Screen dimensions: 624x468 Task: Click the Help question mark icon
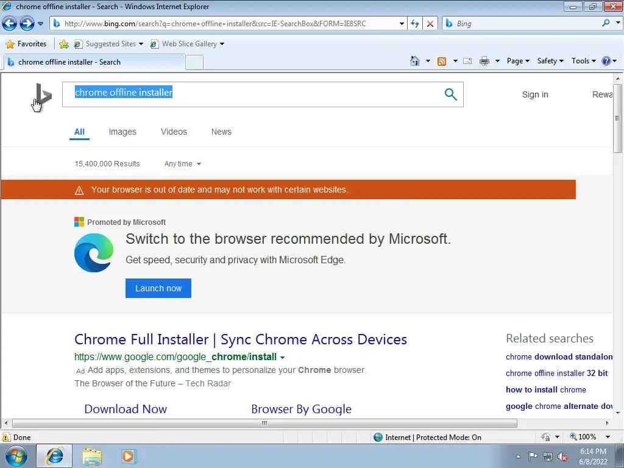pos(606,61)
